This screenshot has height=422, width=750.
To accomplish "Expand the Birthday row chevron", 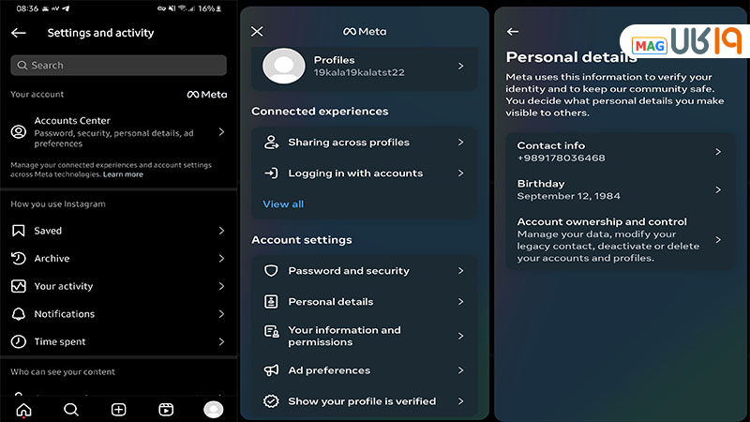I will coord(718,189).
